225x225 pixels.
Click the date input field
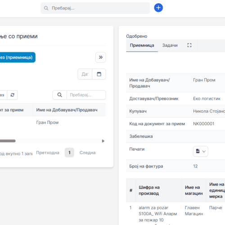click(x=85, y=74)
